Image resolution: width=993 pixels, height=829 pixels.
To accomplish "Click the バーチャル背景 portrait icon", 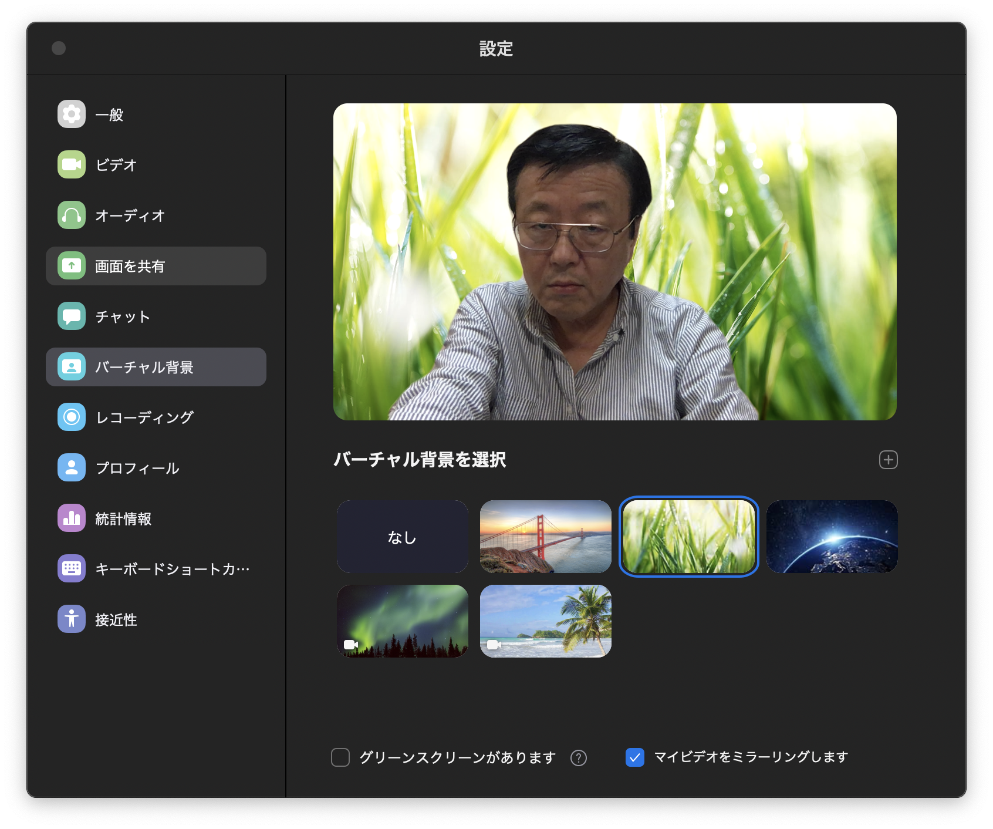I will tap(72, 366).
